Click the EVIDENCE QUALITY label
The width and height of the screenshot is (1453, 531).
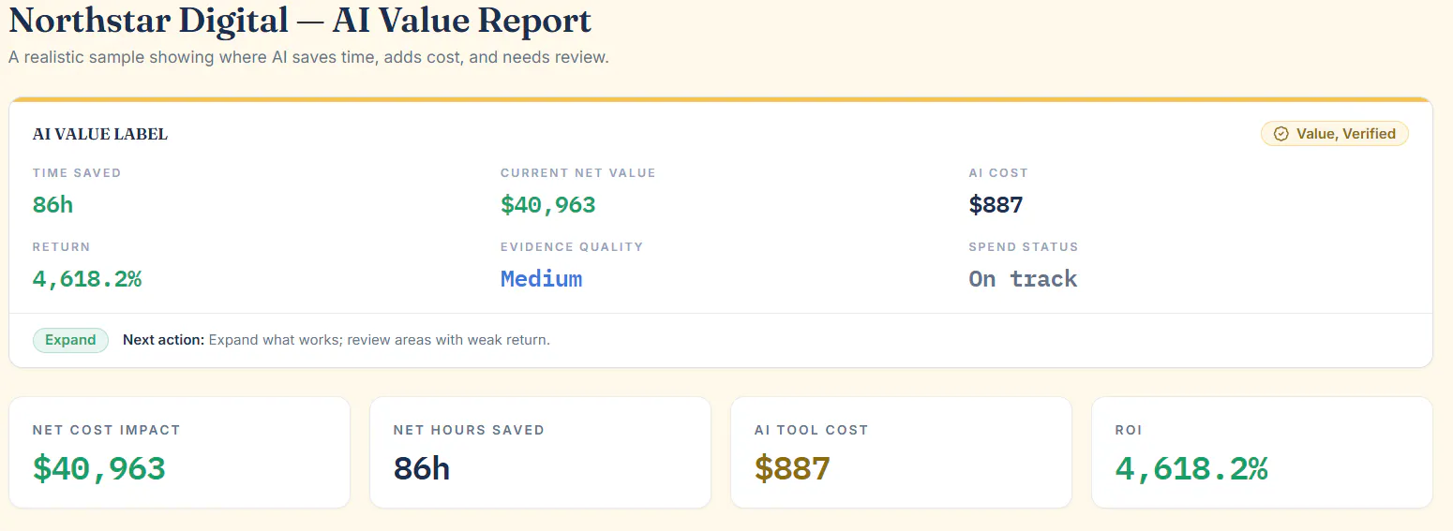tap(572, 247)
